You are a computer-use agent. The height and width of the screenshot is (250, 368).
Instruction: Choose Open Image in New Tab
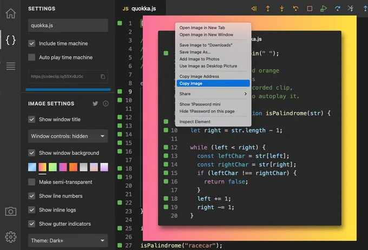point(213,28)
